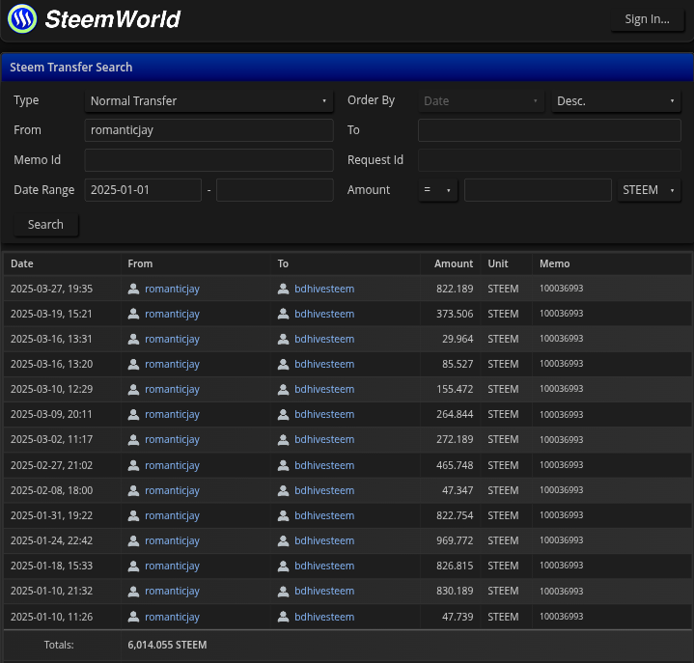Click the SteemWorld logo icon
694x663 pixels.
coord(22,18)
